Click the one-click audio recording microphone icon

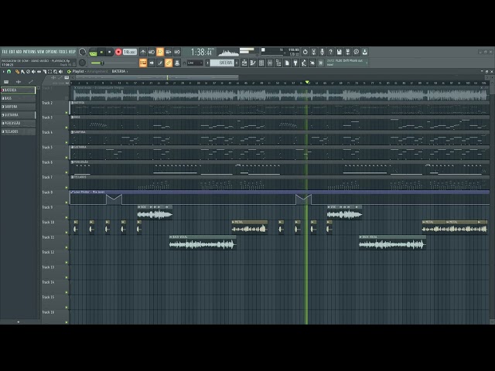323,52
